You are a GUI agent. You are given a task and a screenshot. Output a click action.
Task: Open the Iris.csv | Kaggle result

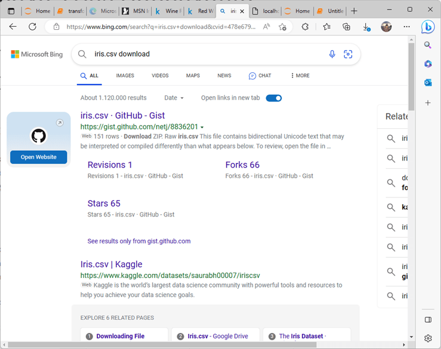(x=111, y=264)
